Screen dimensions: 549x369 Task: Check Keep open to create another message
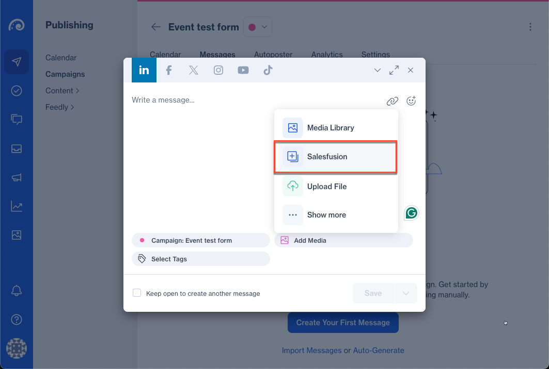(x=137, y=293)
